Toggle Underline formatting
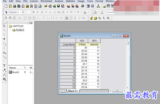 [x=42, y=12]
